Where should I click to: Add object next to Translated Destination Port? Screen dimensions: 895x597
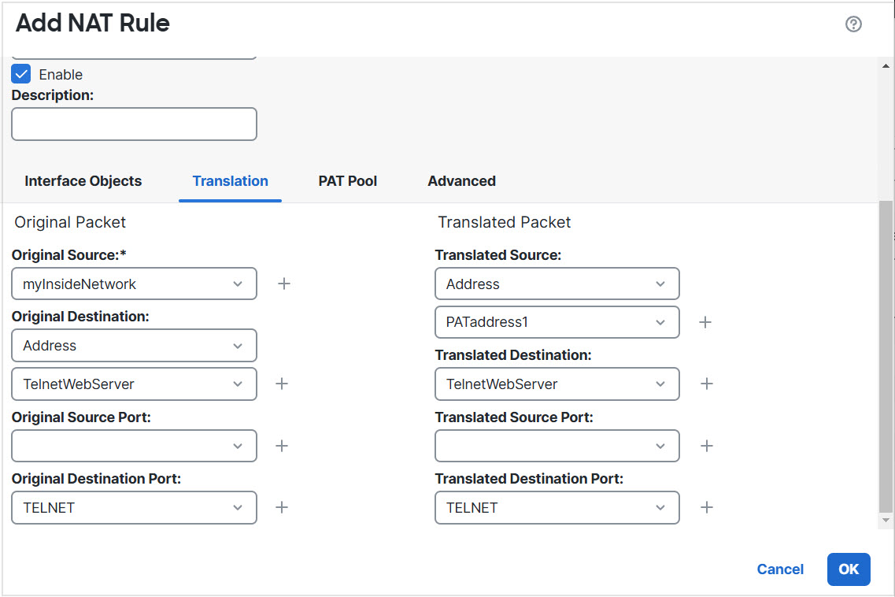pos(707,507)
